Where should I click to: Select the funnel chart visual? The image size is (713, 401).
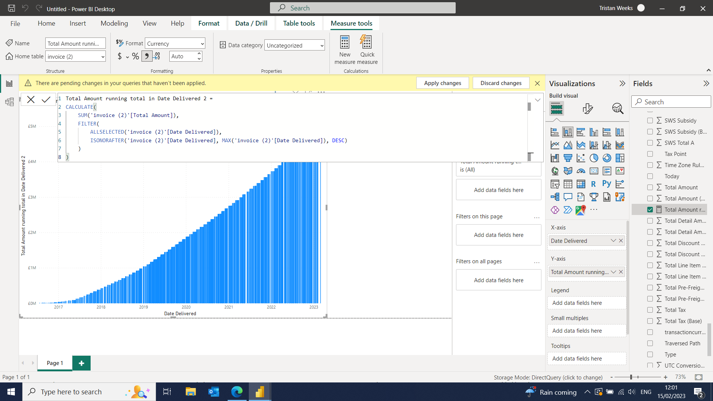click(x=568, y=158)
